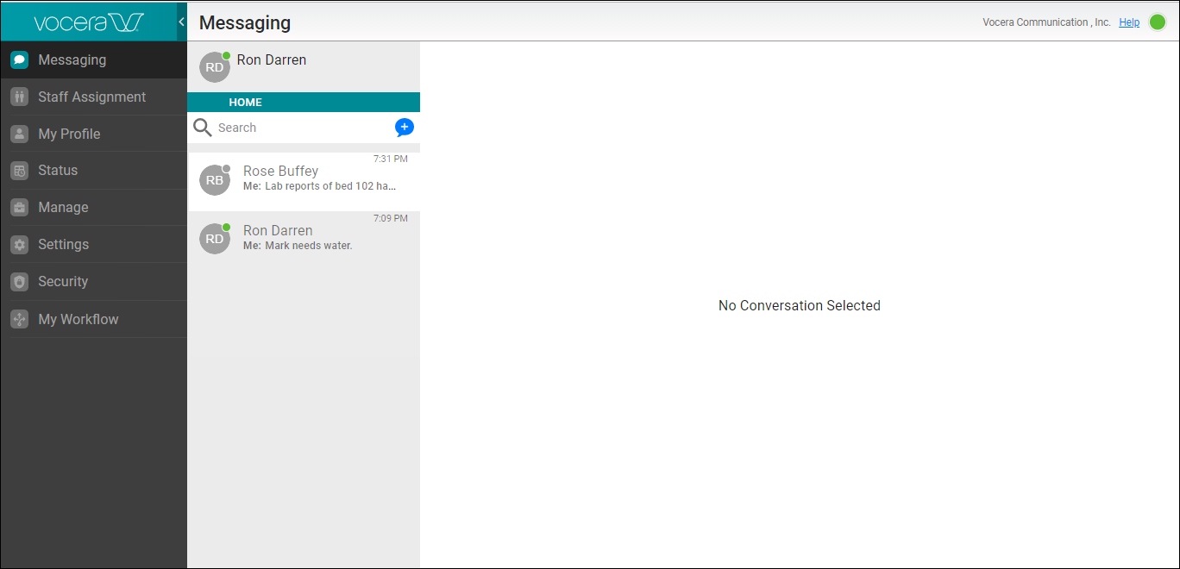Toggle Rose Buffey's presence dot
This screenshot has height=569, width=1180.
pyautogui.click(x=225, y=169)
